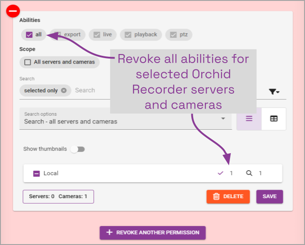This screenshot has width=305, height=245.
Task: Remove the 'selected only' filter chip
Action: 64,91
